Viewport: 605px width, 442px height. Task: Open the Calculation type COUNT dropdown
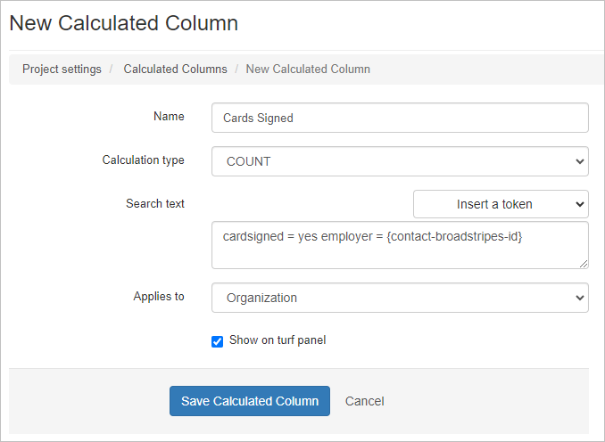click(x=400, y=161)
